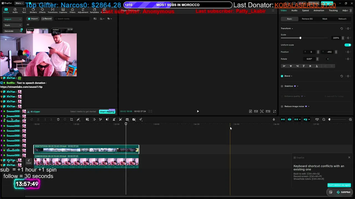
Task: Switch to the Tracking properties tab
Action: 333,11
